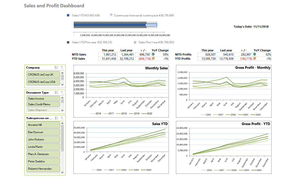Filter by salesperson Bart Duncan
Viewport: 298px width, 179px height.
click(43, 132)
